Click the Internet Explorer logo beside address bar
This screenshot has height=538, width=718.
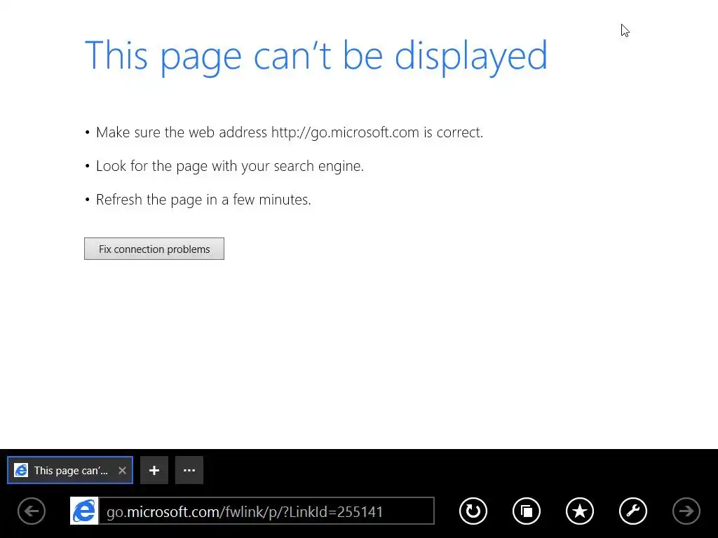pyautogui.click(x=84, y=511)
